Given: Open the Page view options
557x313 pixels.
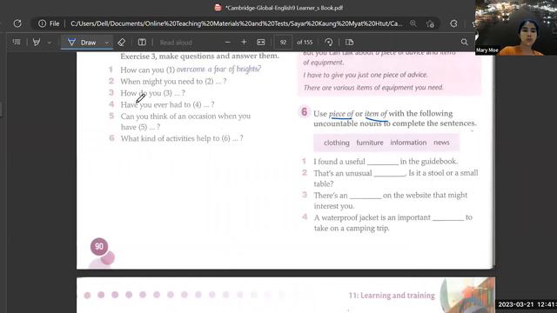Looking at the screenshot, I should (x=349, y=43).
